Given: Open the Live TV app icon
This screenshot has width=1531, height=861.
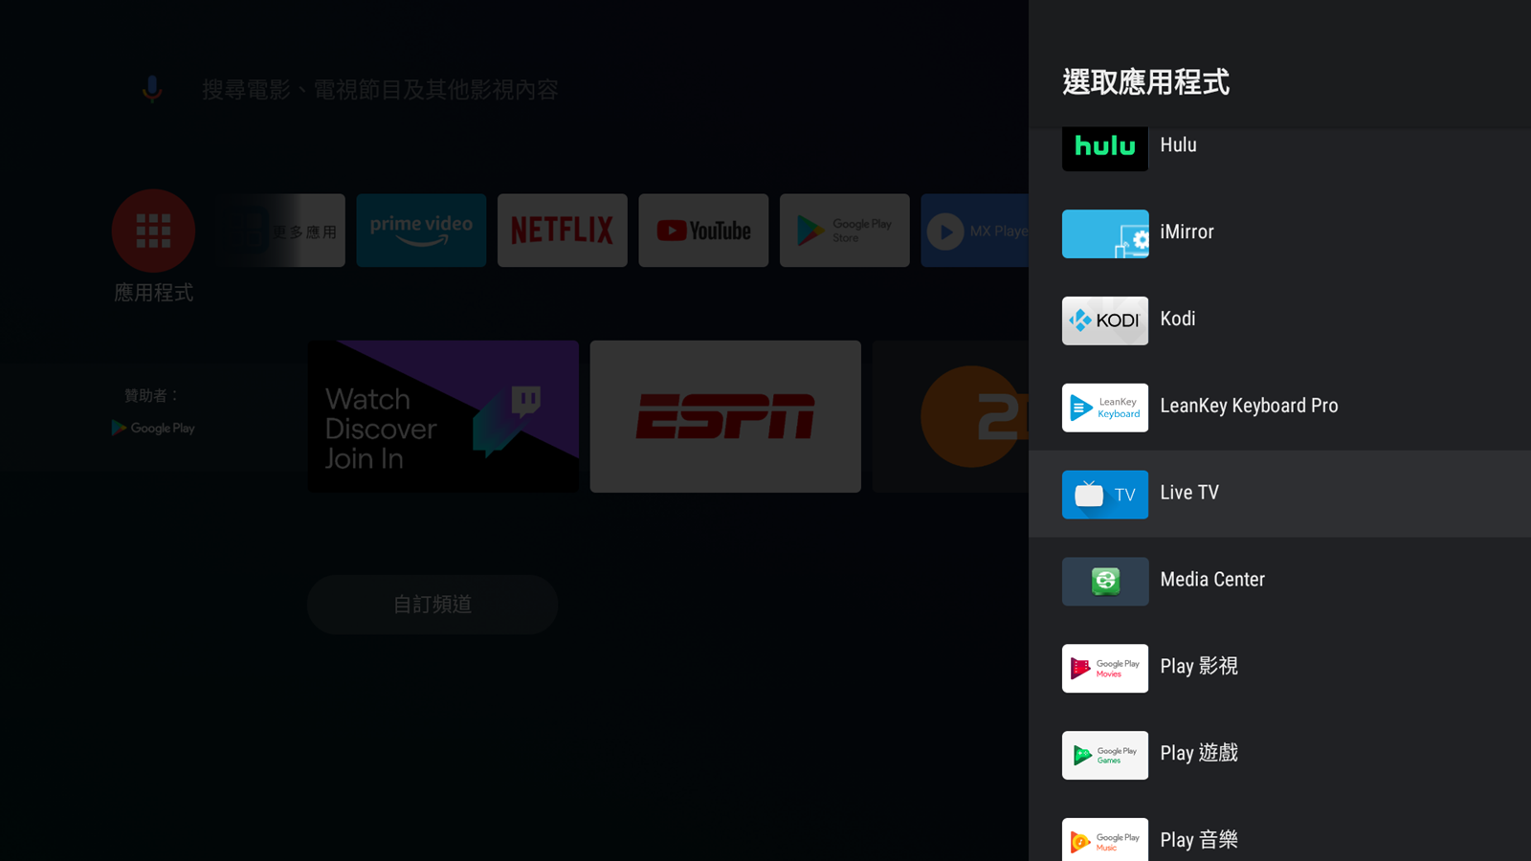Looking at the screenshot, I should pos(1104,495).
